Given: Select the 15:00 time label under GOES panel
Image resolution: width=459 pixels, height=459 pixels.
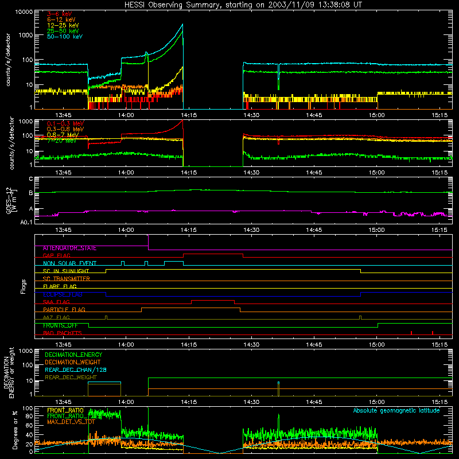Looking at the screenshot, I should pos(377,230).
